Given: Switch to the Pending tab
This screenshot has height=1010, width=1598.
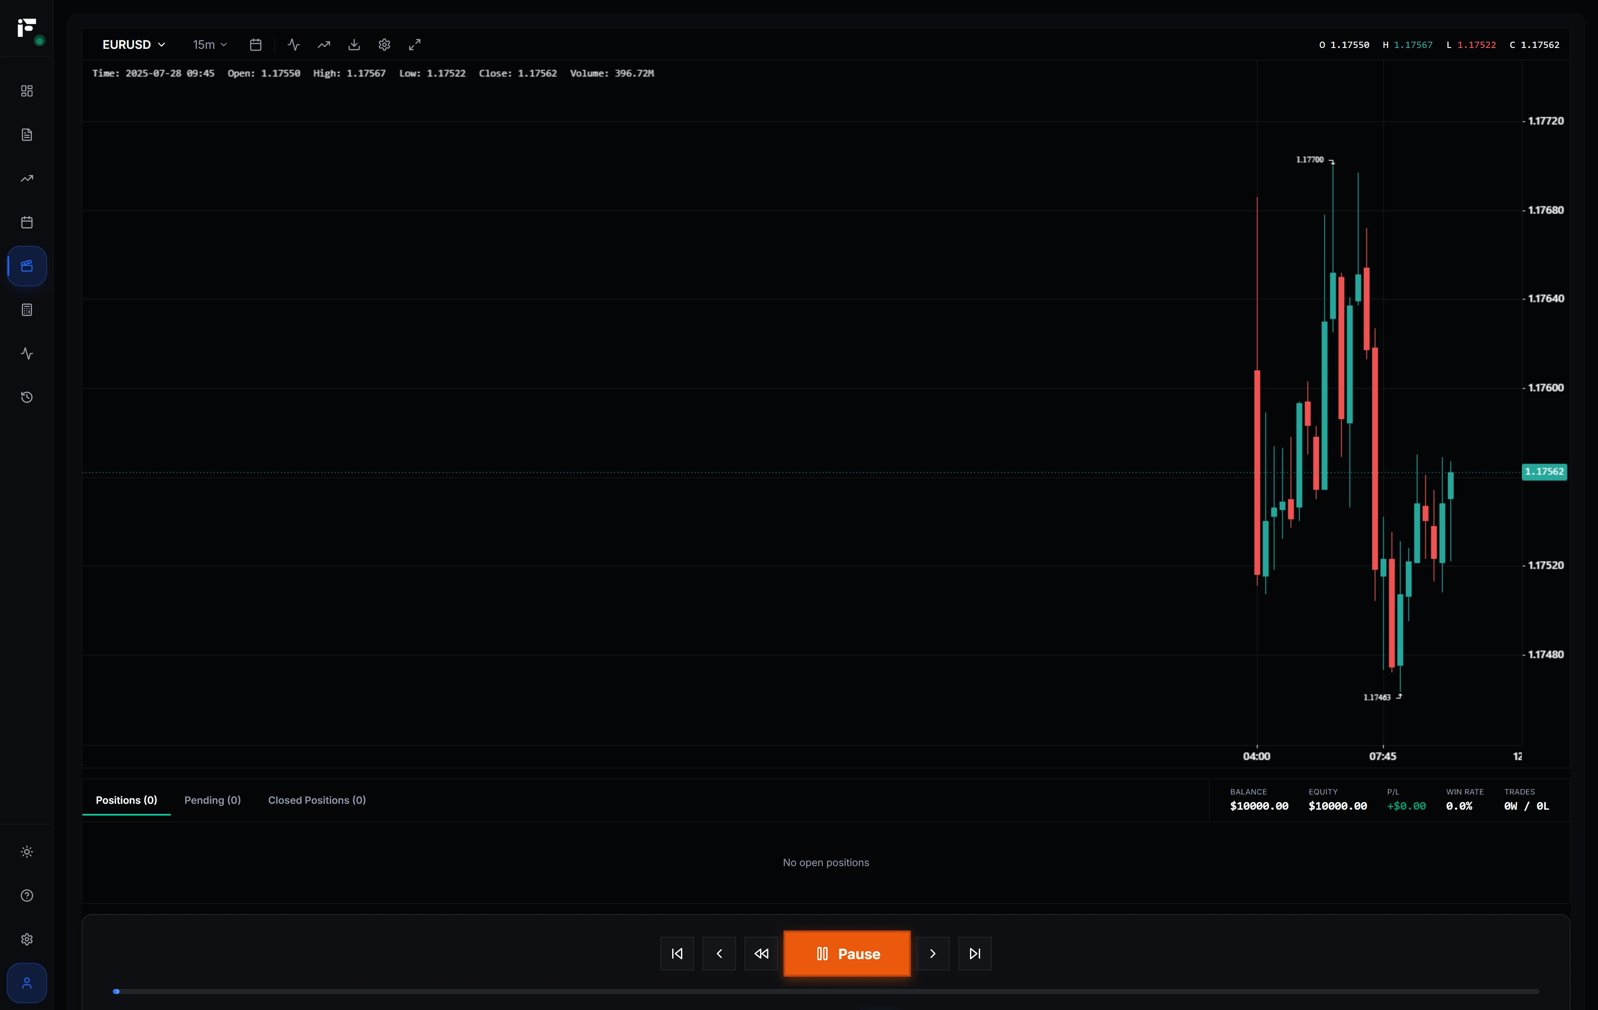Looking at the screenshot, I should coord(212,800).
